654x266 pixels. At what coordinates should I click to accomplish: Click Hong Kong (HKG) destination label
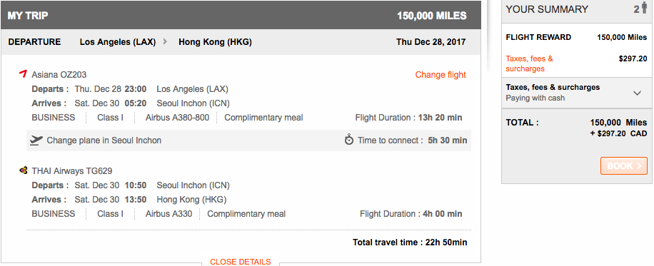215,41
